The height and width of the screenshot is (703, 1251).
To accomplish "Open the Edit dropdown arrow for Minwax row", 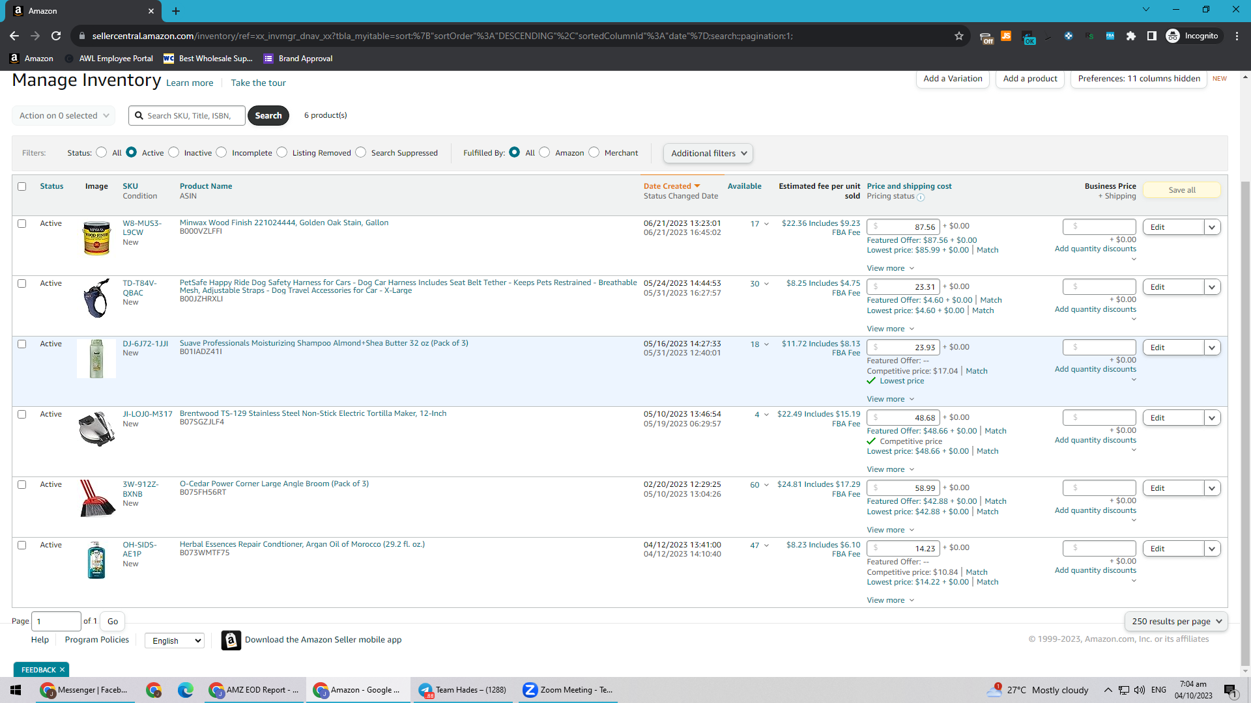I will 1212,227.
